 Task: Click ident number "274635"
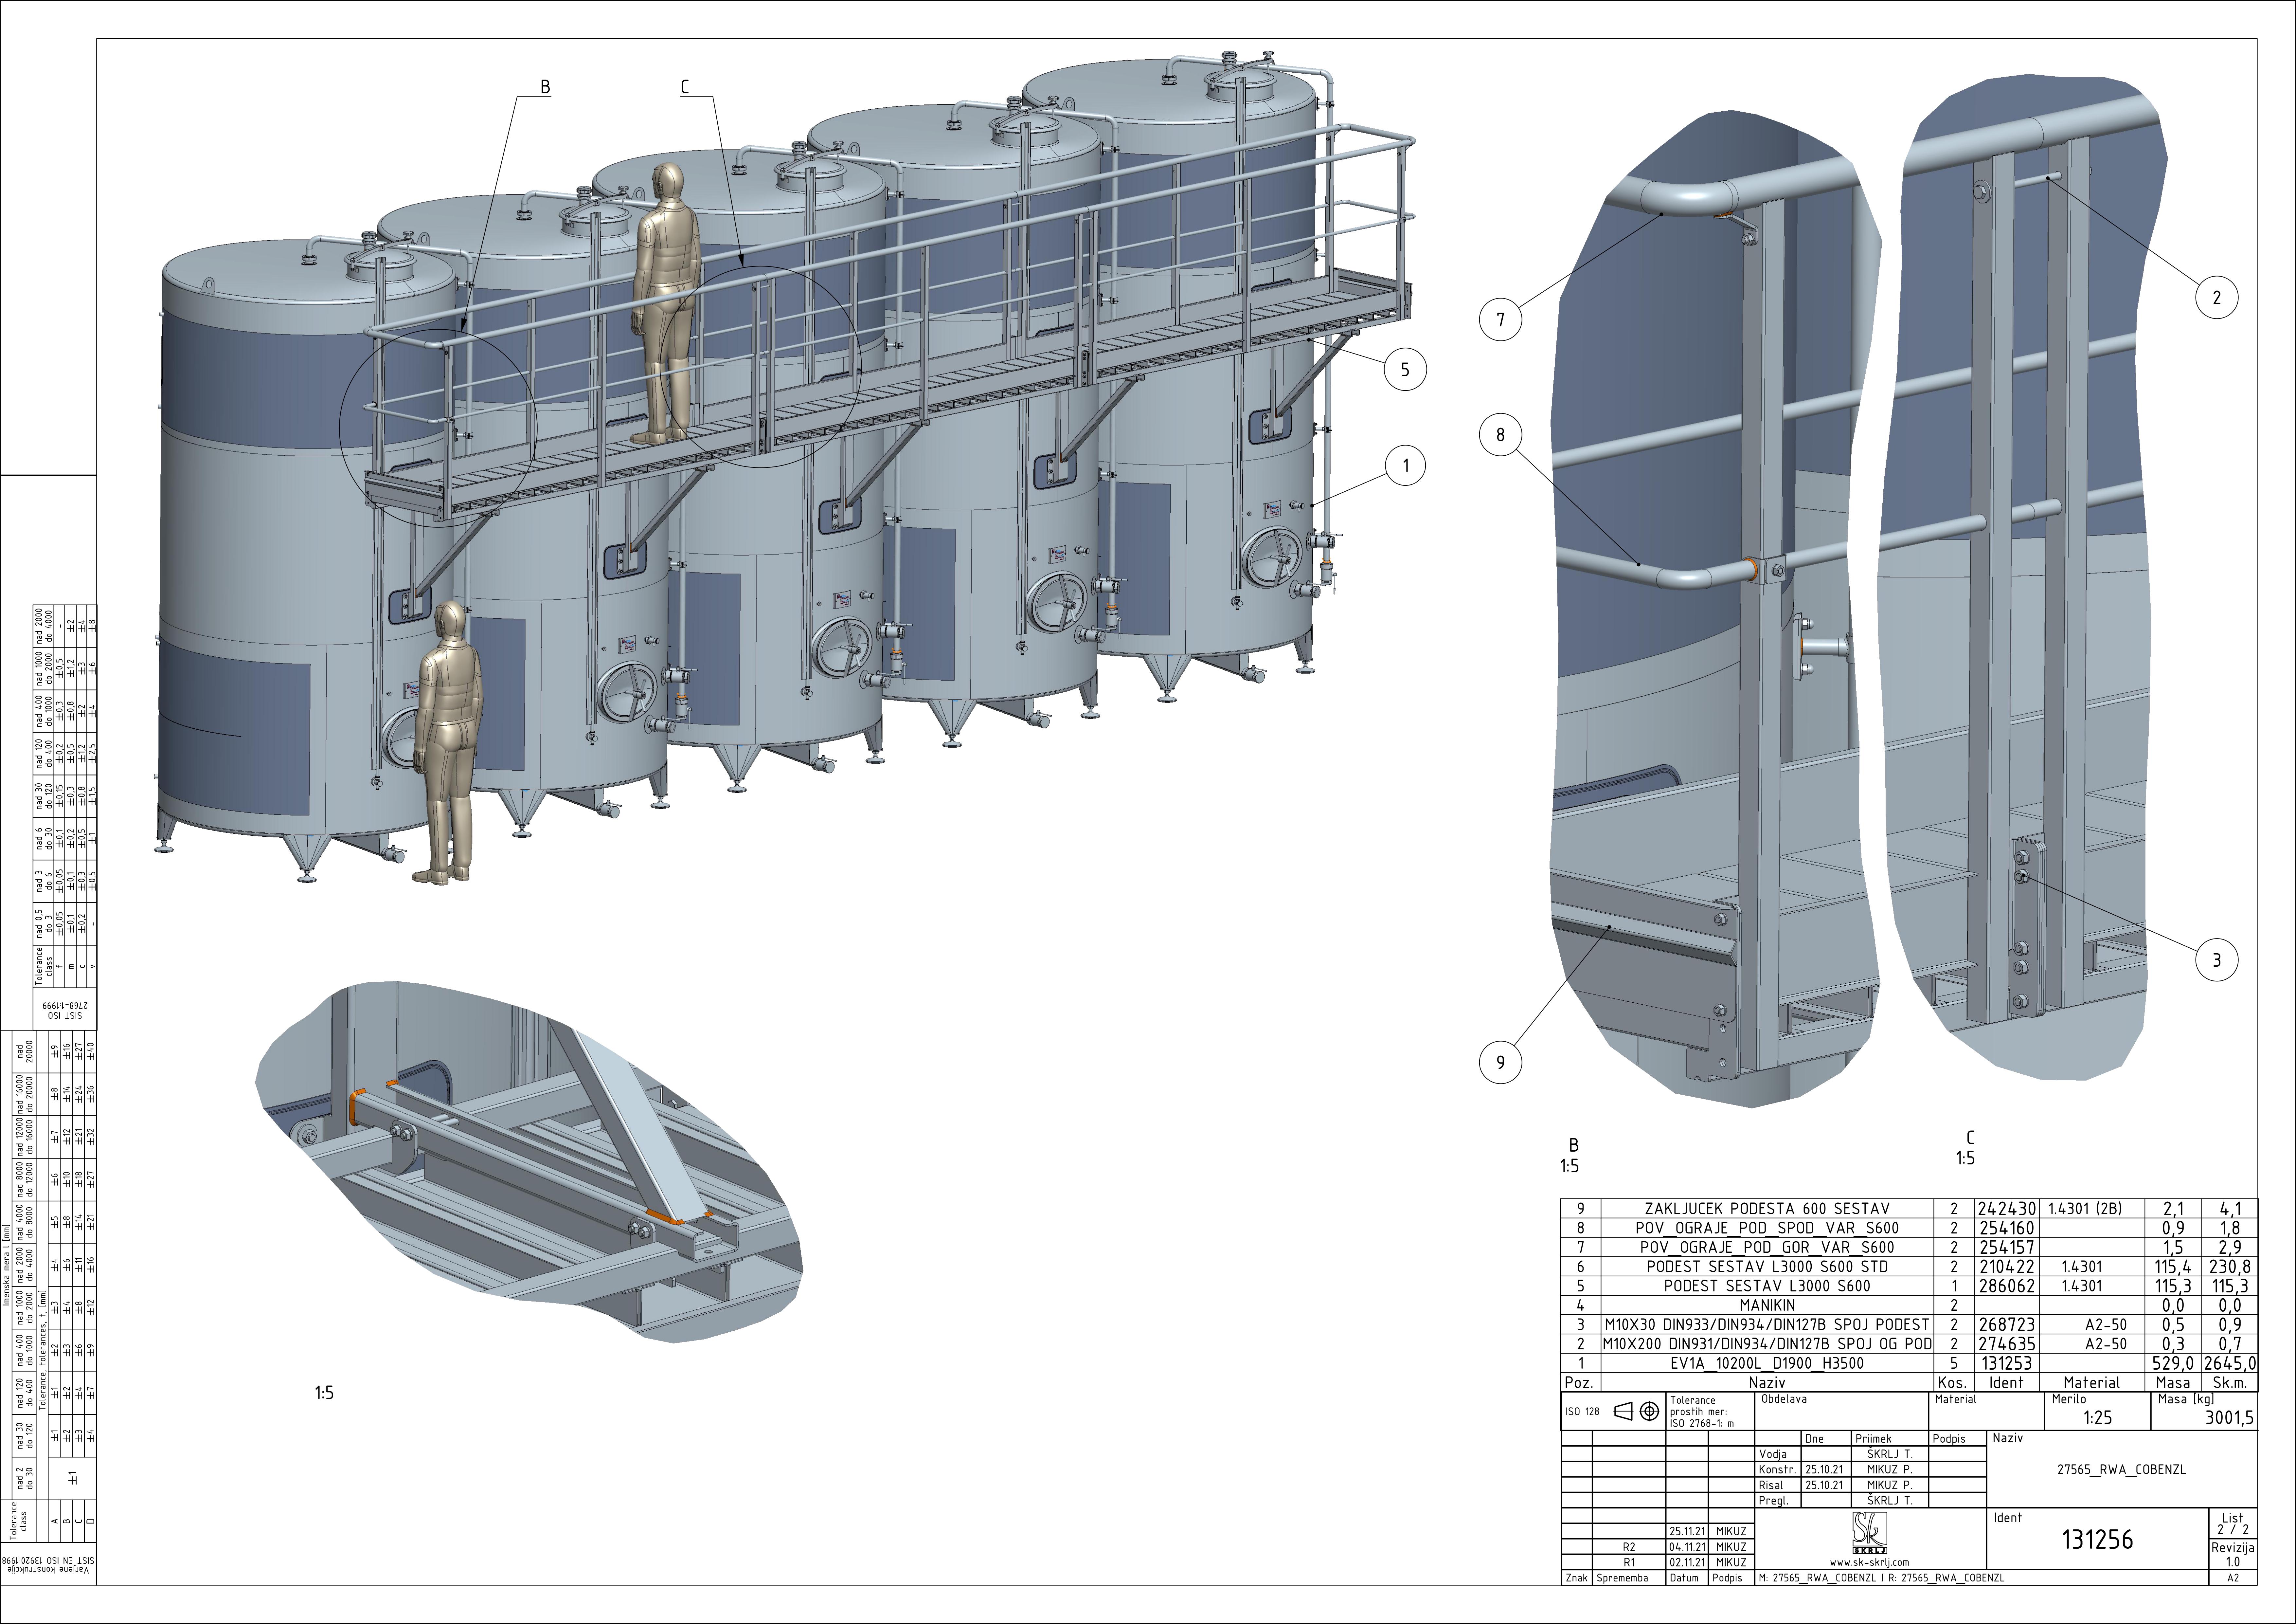point(2007,1344)
